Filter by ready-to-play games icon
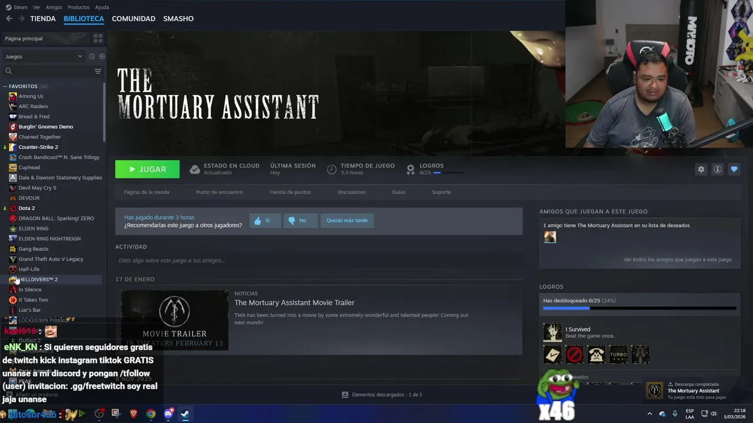Viewport: 753px width, 423px height. (102, 56)
